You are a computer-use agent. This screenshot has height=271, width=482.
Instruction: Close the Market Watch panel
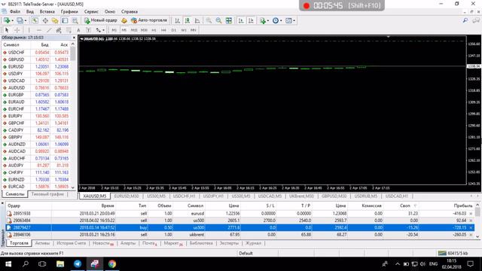pos(74,38)
